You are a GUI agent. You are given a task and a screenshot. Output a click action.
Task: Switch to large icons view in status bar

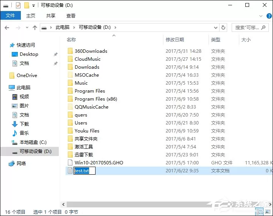pyautogui.click(x=268, y=212)
